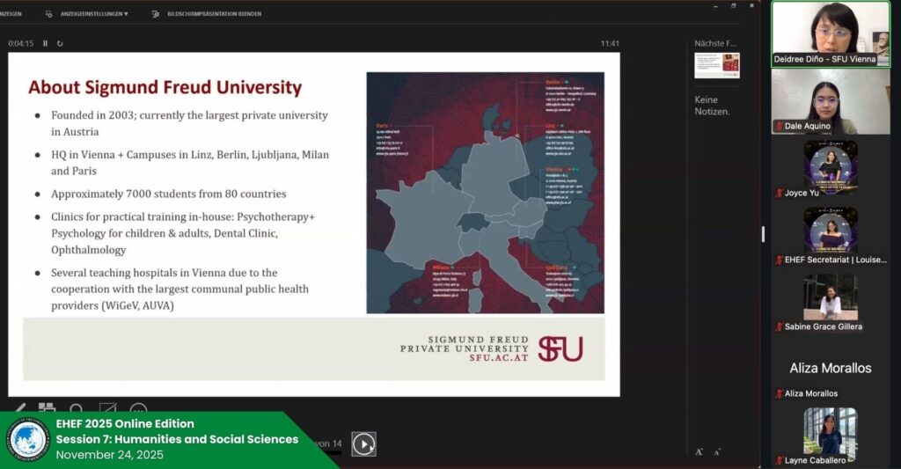Click the Keine Notizen notes area
Image resolution: width=901 pixels, height=469 pixels.
pyautogui.click(x=712, y=106)
